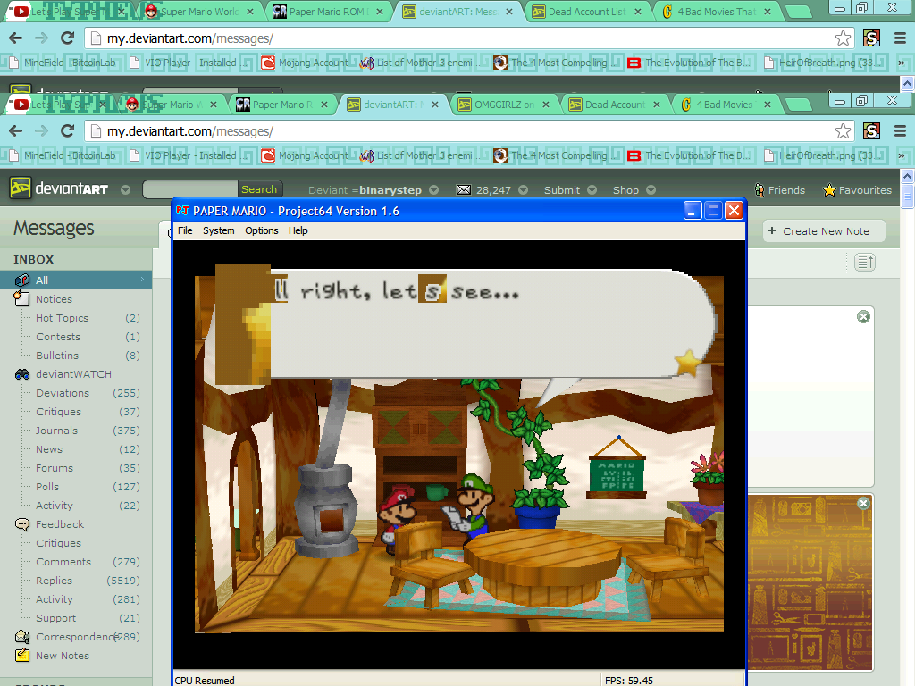Switch to Paper Mario tab in front Chrome window
The height and width of the screenshot is (686, 915).
point(280,105)
